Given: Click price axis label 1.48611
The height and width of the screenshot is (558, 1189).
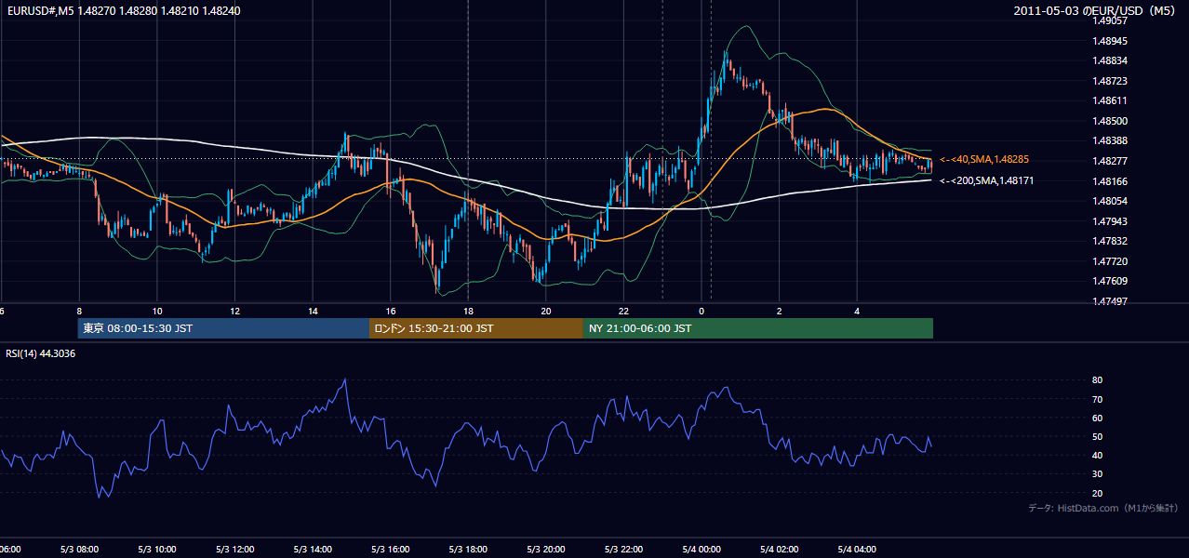Looking at the screenshot, I should point(1110,100).
